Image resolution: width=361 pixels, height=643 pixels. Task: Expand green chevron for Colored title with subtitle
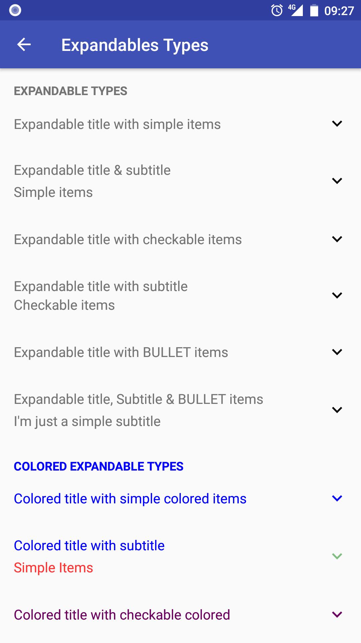(337, 556)
